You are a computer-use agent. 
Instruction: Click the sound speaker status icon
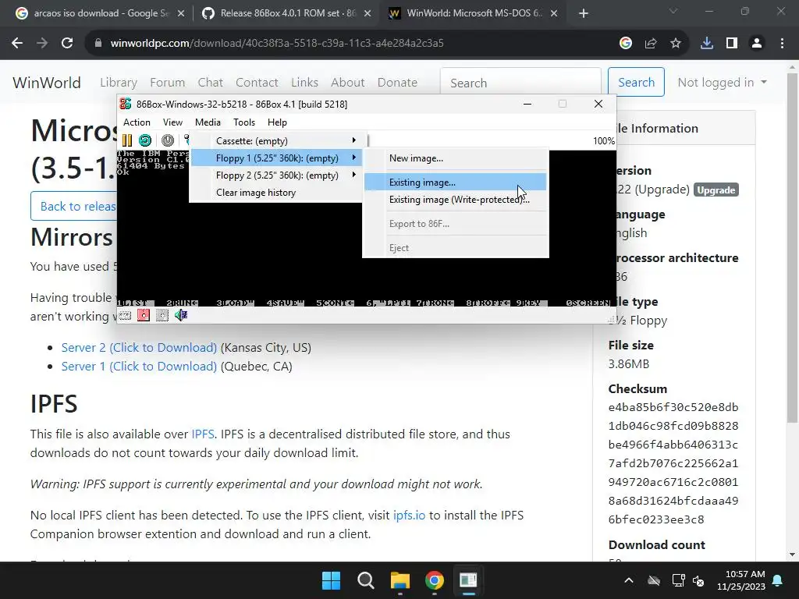pos(181,315)
